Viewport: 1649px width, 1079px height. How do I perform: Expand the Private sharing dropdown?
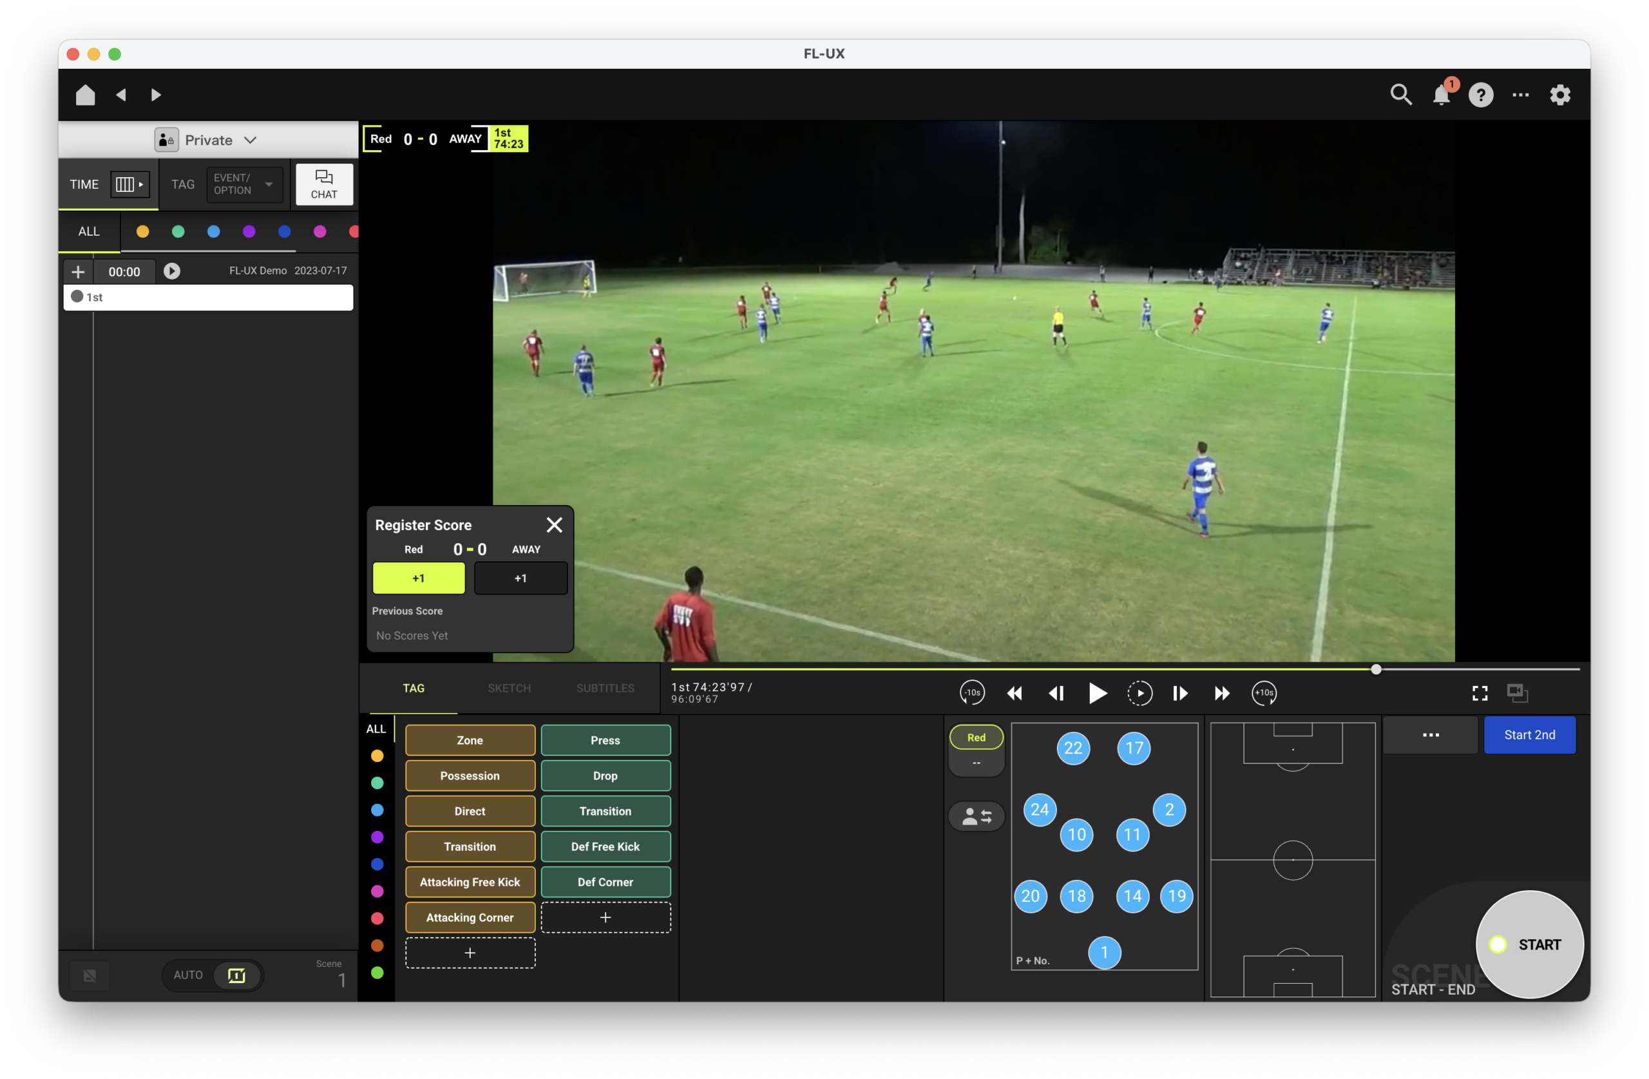(207, 140)
